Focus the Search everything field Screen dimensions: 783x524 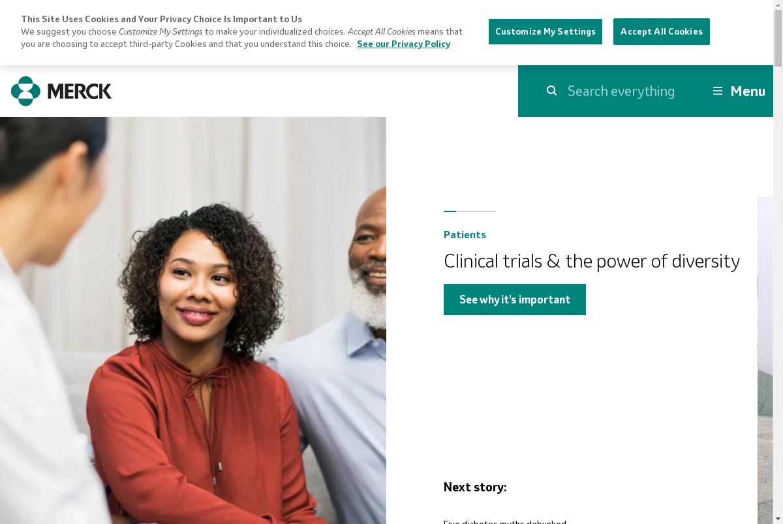(621, 91)
